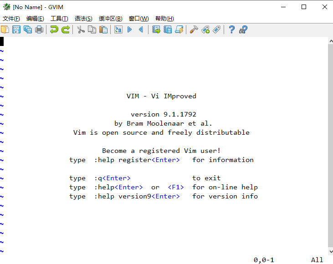
Task: Open the 语法(S) menu
Action: pyautogui.click(x=83, y=19)
